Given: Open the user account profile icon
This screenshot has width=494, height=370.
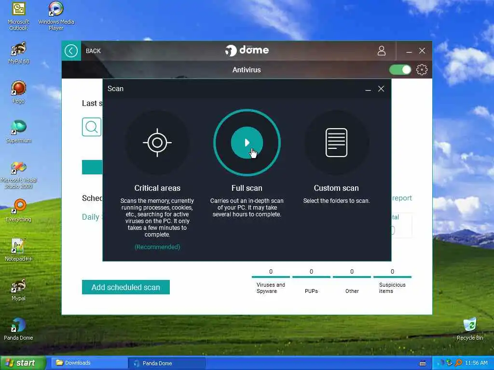Looking at the screenshot, I should coord(382,51).
